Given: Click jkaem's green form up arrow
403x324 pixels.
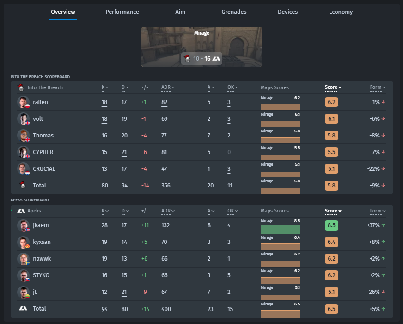Looking at the screenshot, I should 383,225.
